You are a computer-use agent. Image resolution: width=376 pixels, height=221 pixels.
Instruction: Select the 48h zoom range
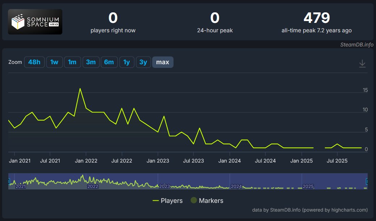(34, 62)
